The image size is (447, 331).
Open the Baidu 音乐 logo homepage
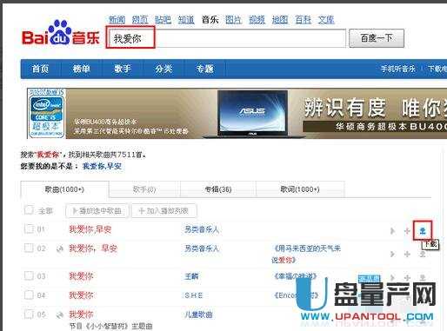[61, 32]
